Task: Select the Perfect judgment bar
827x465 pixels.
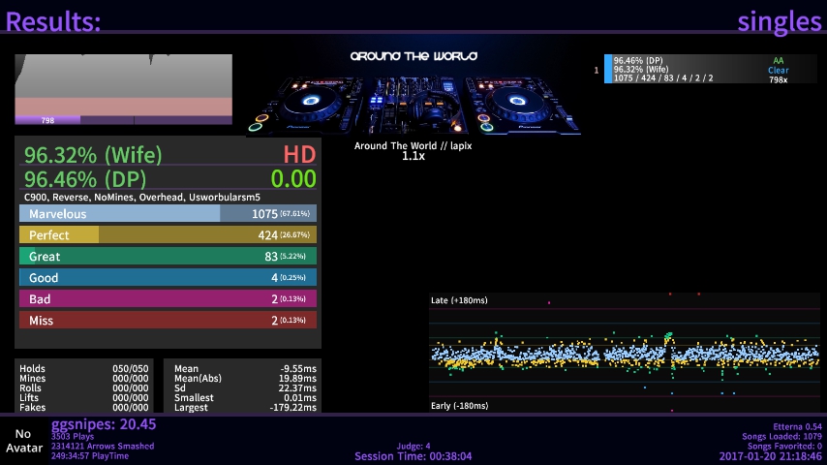Action: pos(168,235)
